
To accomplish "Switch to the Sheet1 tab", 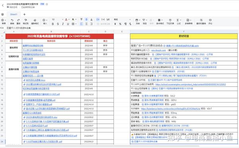I will click(14, 14).
